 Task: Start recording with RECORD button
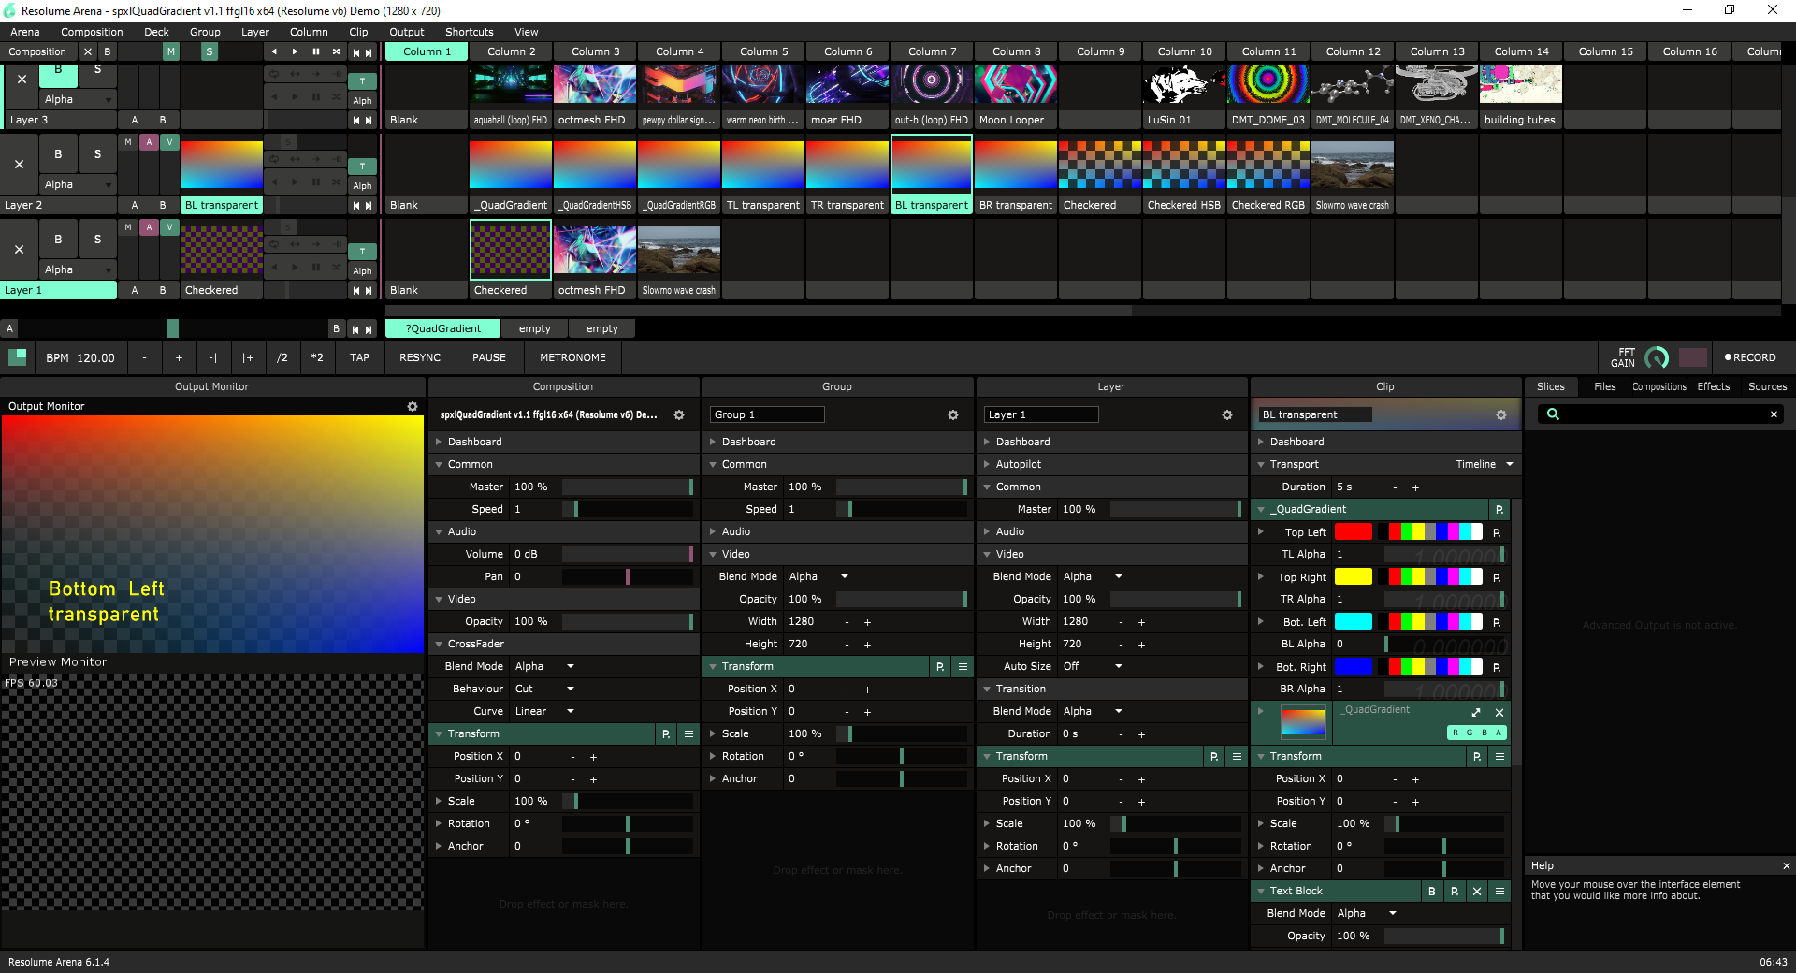[x=1749, y=358]
